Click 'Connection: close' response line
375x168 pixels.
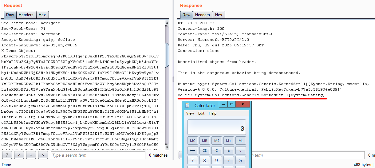click(x=199, y=51)
